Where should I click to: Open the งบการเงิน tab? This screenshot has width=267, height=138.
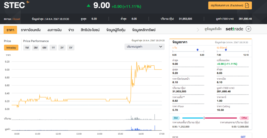pos(54,30)
